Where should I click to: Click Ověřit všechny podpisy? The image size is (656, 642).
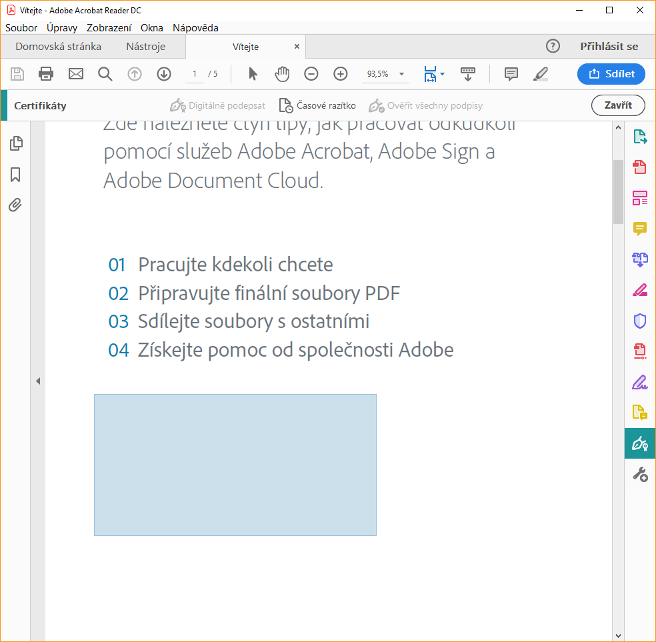[x=425, y=105]
